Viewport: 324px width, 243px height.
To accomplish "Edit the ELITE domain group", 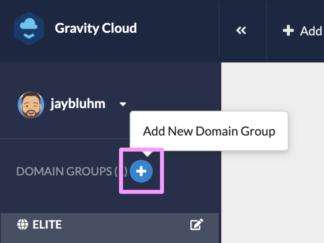I will point(197,224).
